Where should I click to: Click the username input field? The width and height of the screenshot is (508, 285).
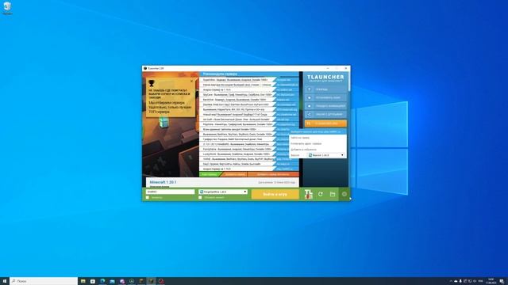171,192
